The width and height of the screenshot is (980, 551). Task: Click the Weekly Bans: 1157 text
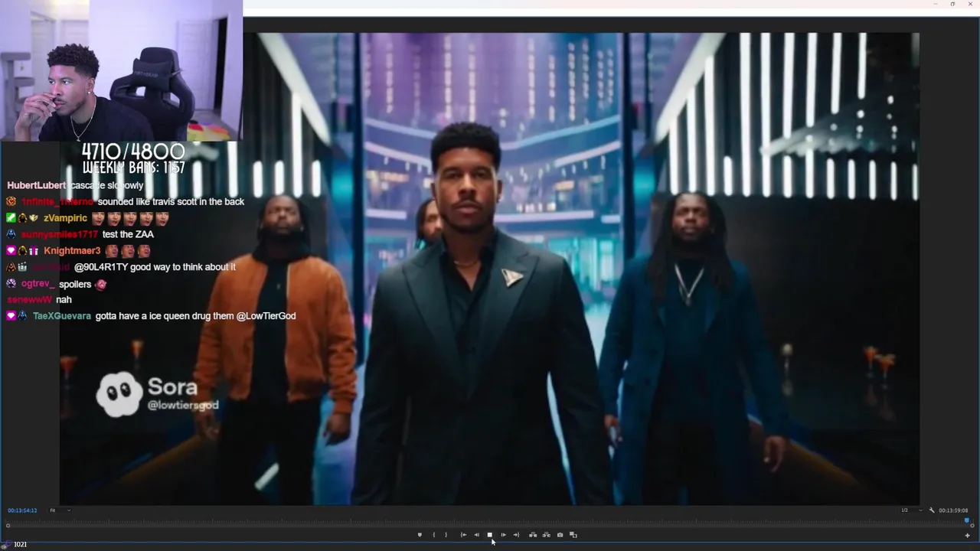(133, 167)
